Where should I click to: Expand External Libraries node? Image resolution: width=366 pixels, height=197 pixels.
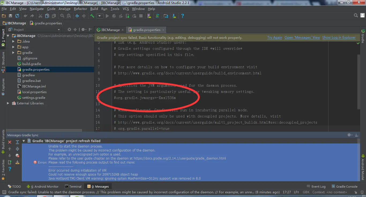(8, 103)
